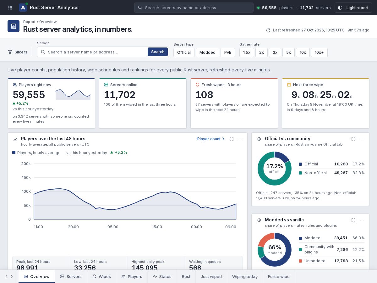Toggle the 3x gather rate filter
Screen dimensions: 377x283
275,53
